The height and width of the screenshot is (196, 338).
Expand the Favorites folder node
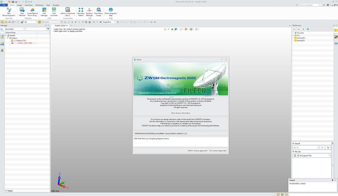(x=293, y=33)
